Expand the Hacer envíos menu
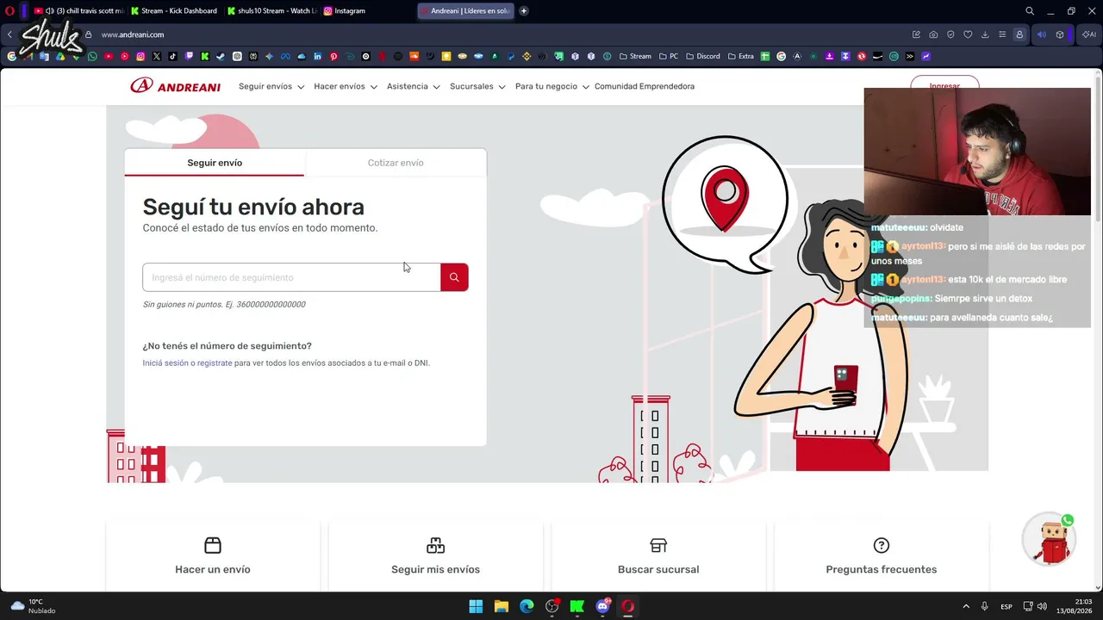Viewport: 1103px width, 620px height. 346,87
